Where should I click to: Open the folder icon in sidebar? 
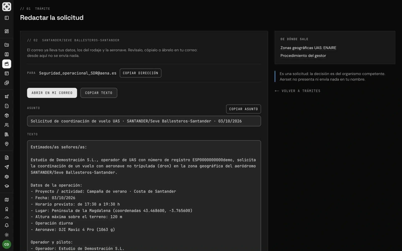[x=7, y=45]
